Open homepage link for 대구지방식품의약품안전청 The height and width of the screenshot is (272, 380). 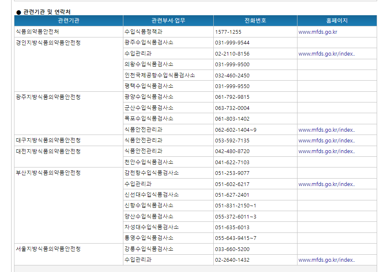[x=327, y=140]
